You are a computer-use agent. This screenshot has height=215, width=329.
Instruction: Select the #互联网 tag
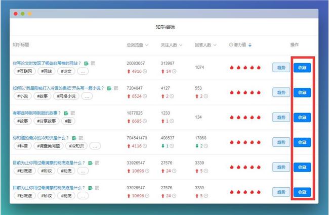click(x=25, y=71)
